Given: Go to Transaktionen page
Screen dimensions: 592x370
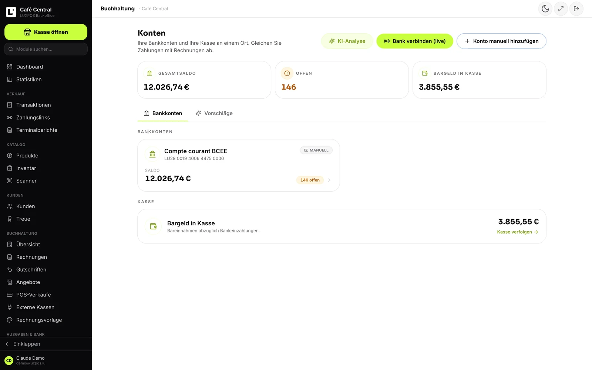Looking at the screenshot, I should point(46,105).
